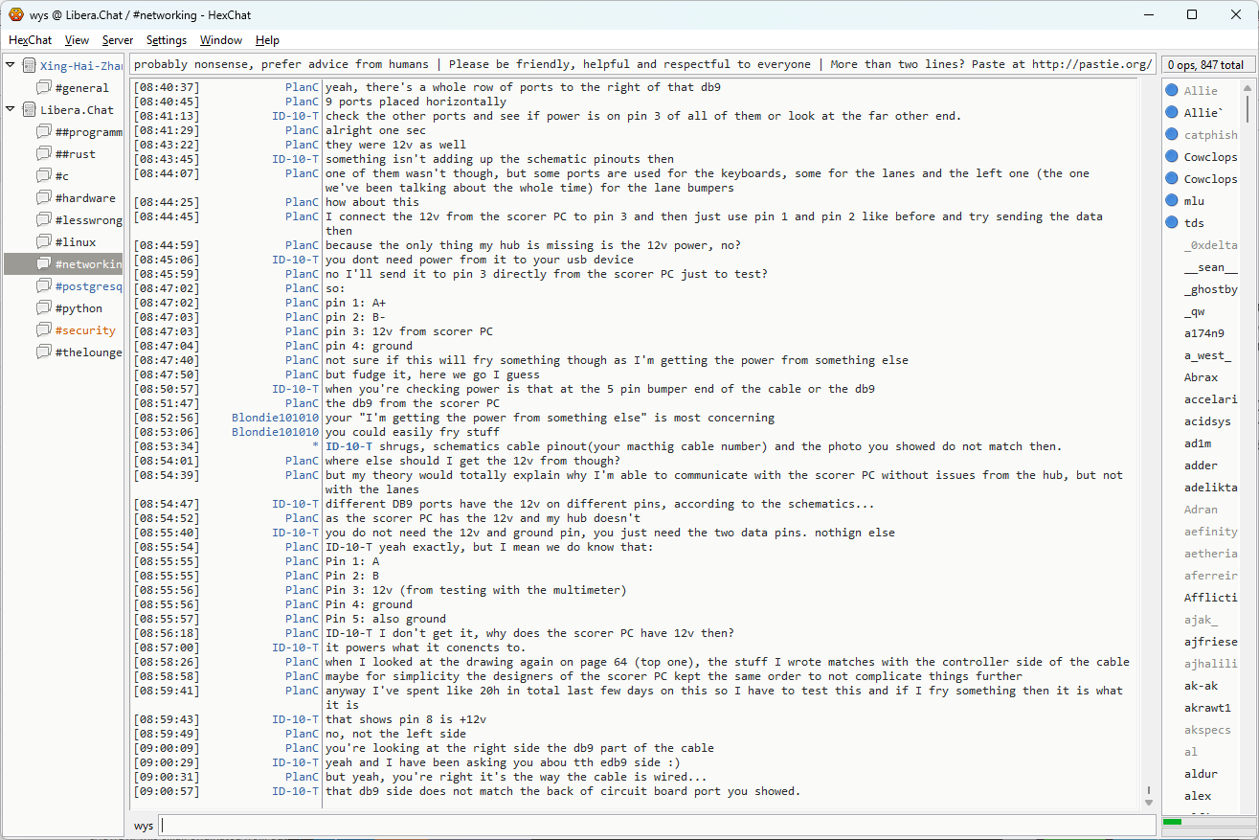Select the ##rust channel

[x=75, y=154]
